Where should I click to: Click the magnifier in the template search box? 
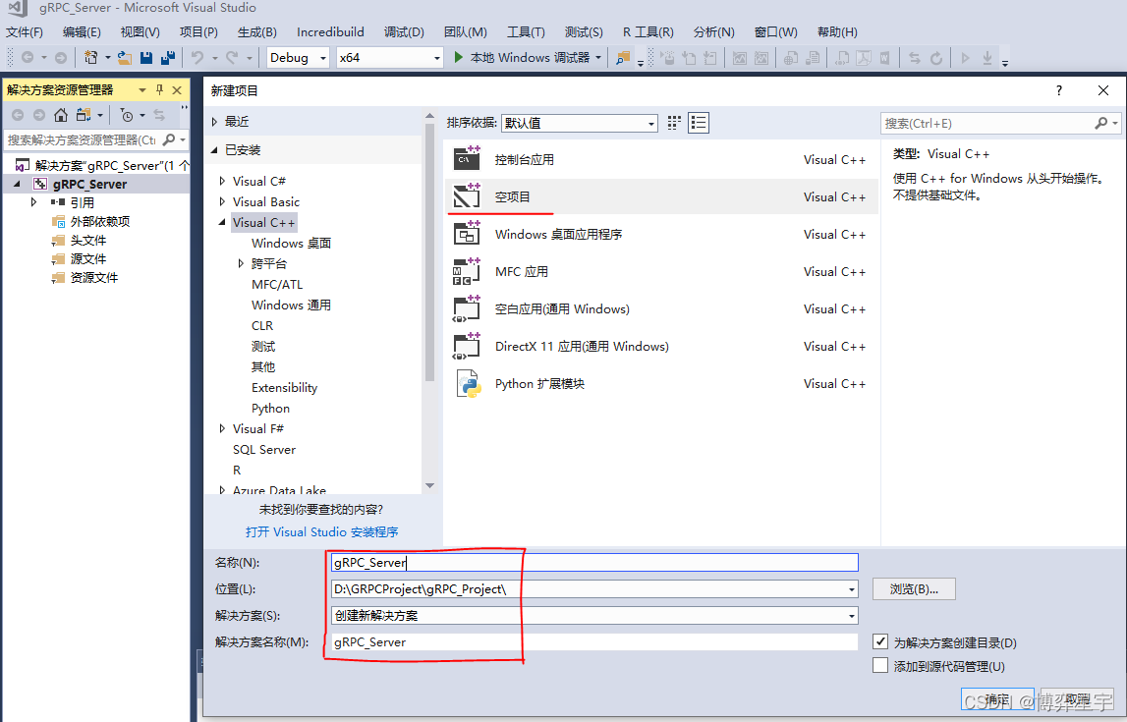(1101, 124)
